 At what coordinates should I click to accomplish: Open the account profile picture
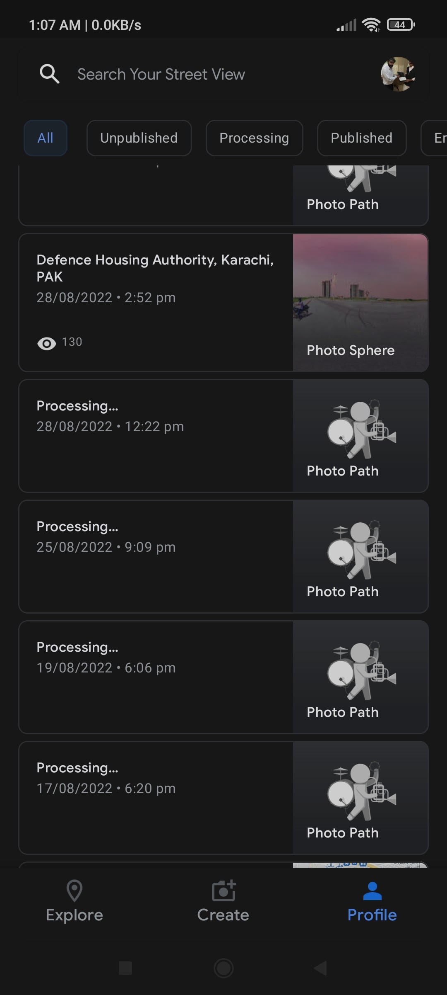tap(398, 74)
